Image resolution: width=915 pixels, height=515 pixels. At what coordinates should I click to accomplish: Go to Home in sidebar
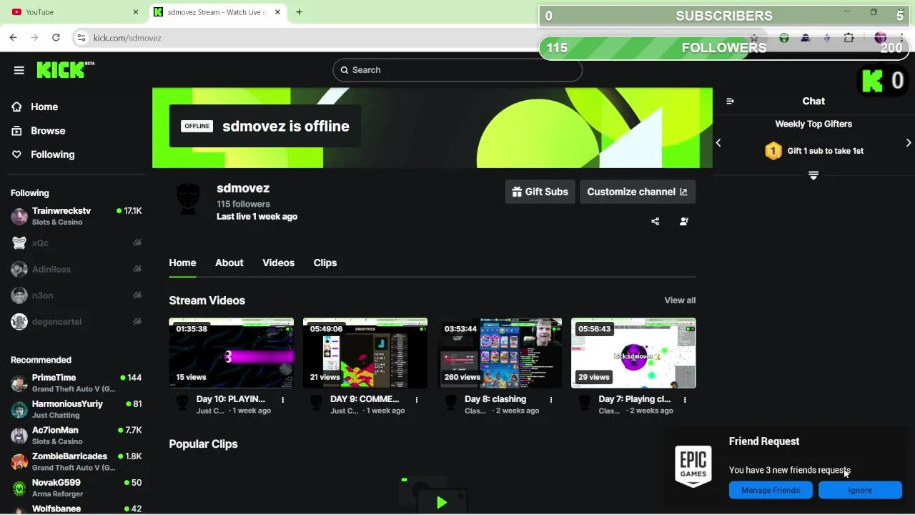(x=44, y=107)
